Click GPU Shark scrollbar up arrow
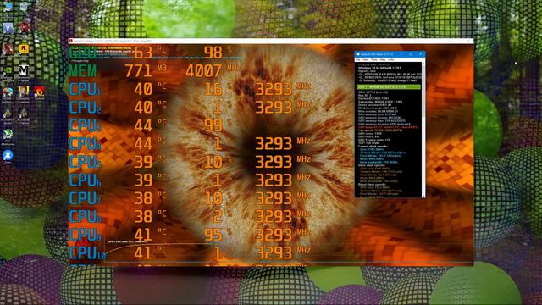This screenshot has height=305, width=542. coord(423,64)
